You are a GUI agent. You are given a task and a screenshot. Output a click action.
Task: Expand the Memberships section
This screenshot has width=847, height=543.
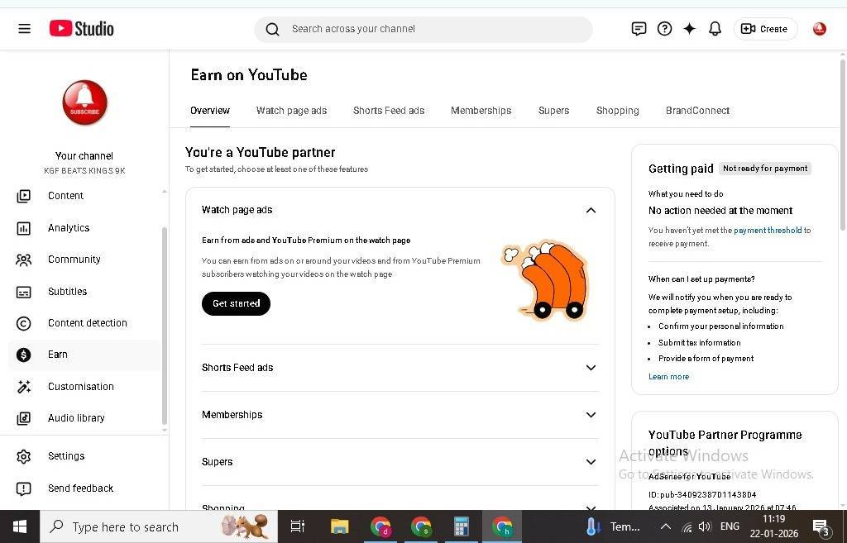(591, 415)
